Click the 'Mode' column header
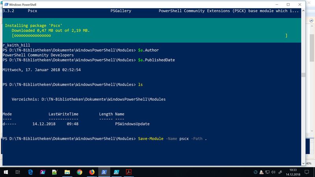 click(7, 114)
